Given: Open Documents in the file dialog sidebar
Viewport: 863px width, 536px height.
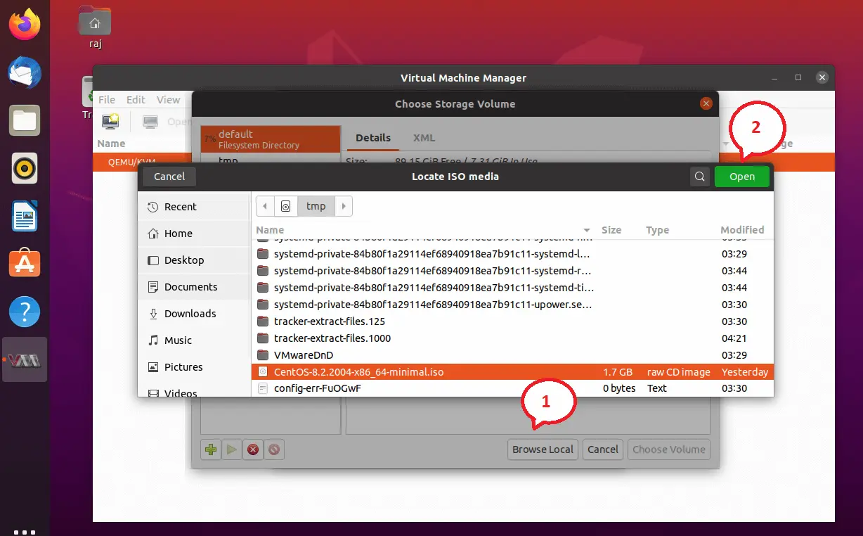Looking at the screenshot, I should (194, 287).
